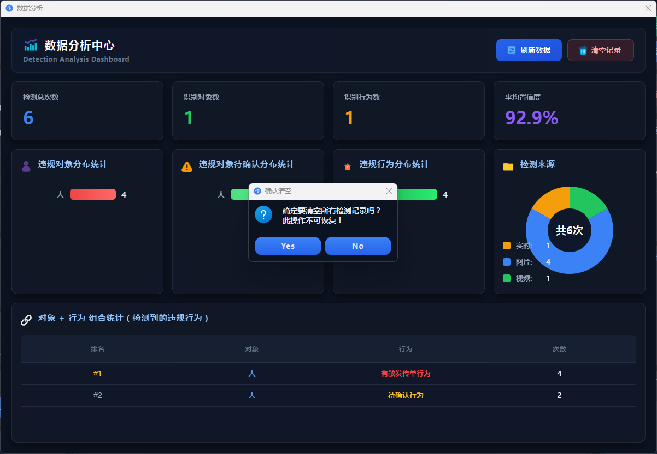Click the orange 实时 legend swatch

point(507,246)
